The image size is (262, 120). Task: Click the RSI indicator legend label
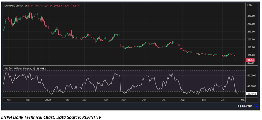point(16,69)
